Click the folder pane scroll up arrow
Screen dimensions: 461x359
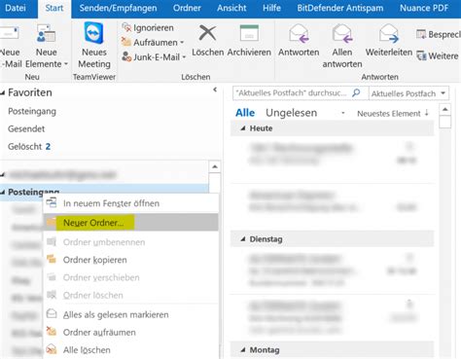(215, 167)
